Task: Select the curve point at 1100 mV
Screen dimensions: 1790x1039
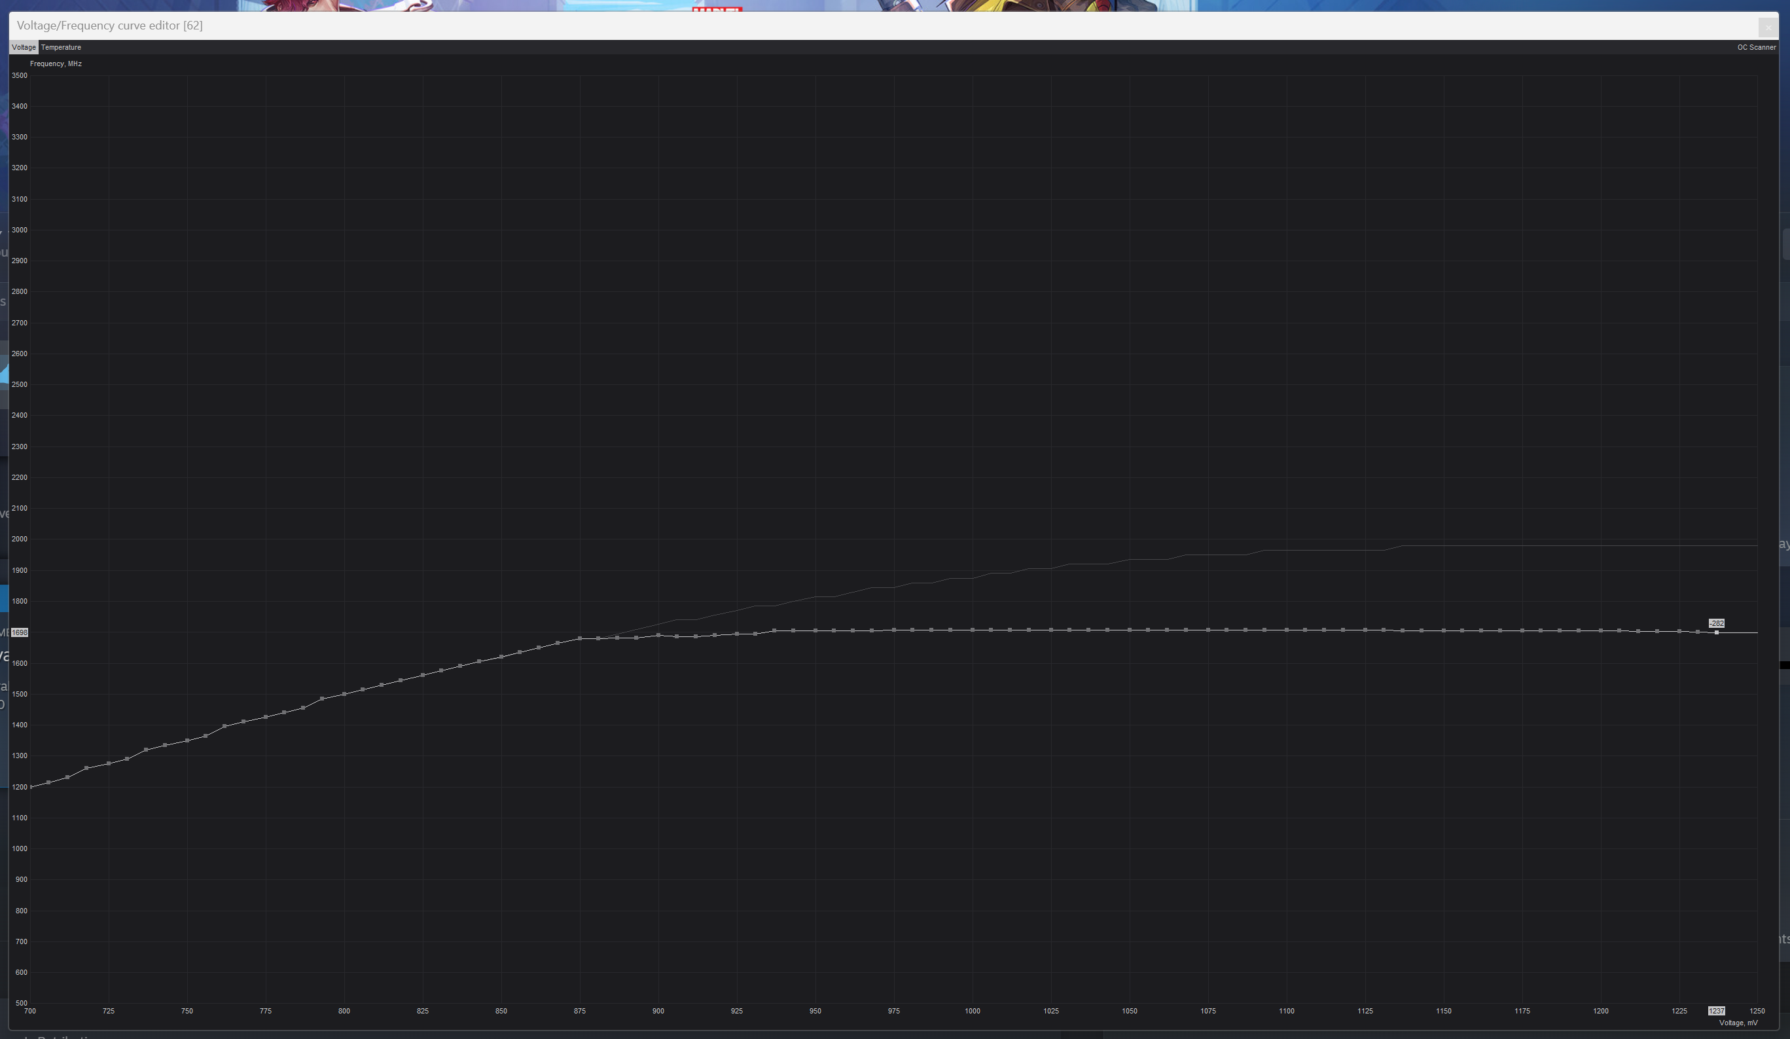Action: click(1287, 630)
